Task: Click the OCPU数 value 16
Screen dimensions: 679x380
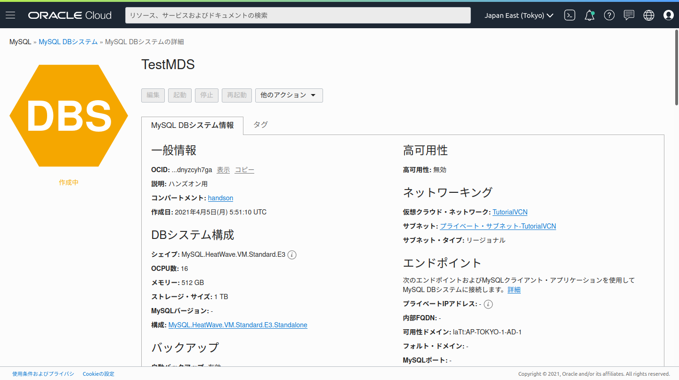Action: tap(185, 269)
